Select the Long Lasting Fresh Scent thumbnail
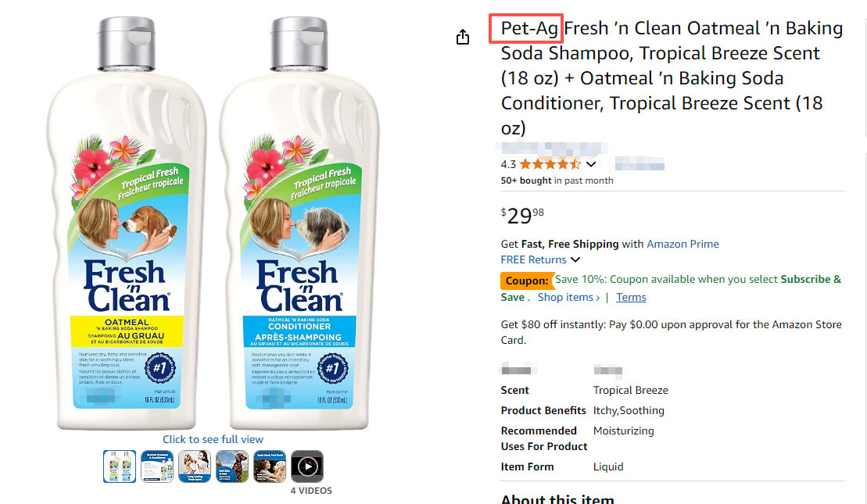 click(195, 466)
